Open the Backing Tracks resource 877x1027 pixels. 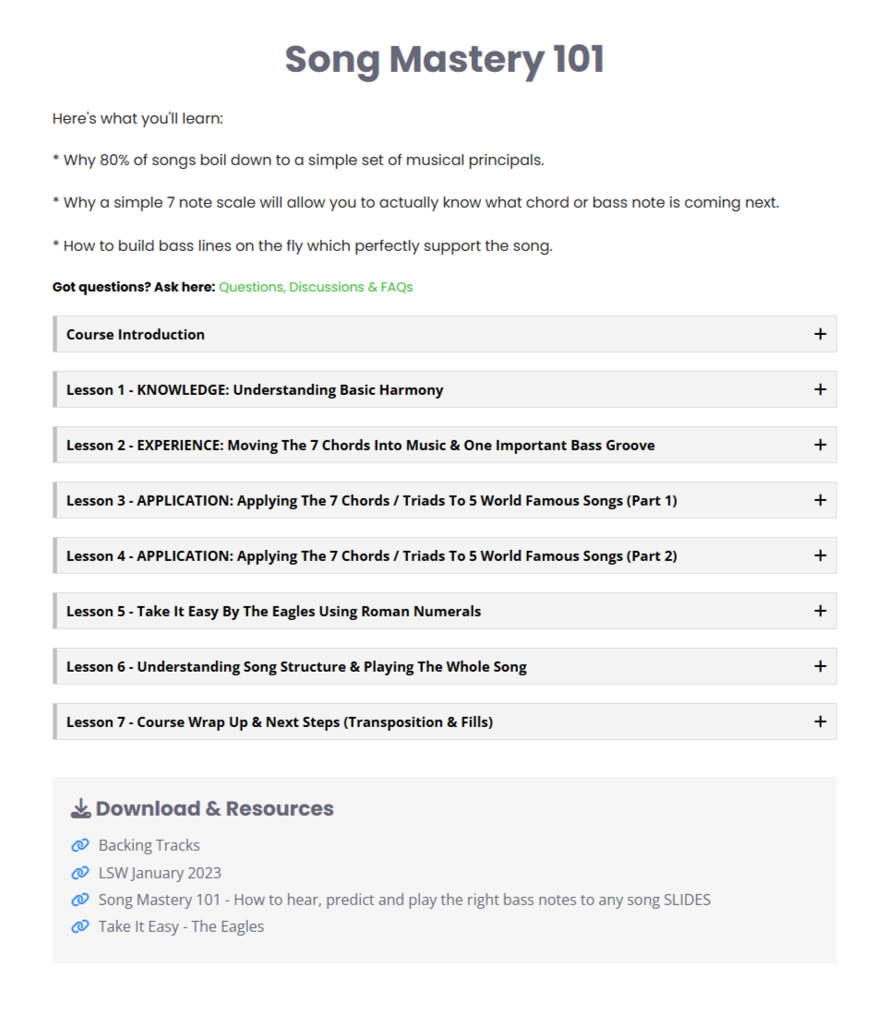149,845
